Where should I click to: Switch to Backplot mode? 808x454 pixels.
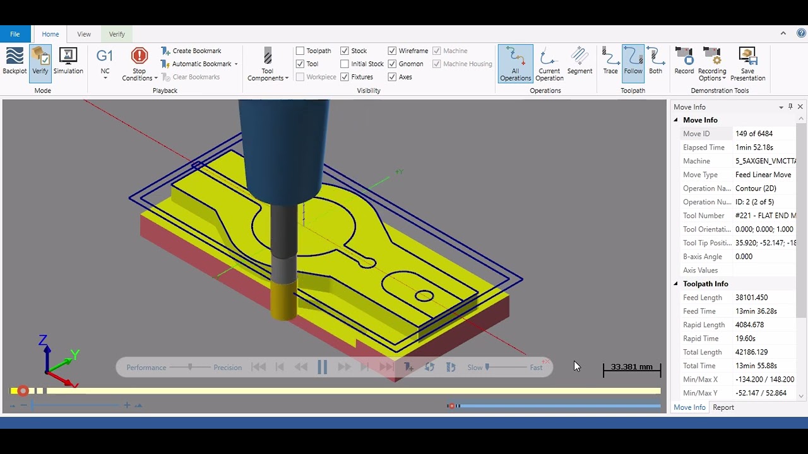click(x=15, y=62)
